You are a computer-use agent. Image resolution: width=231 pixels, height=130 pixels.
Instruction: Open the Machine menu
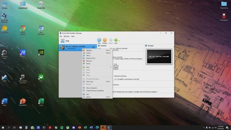coord(66,36)
